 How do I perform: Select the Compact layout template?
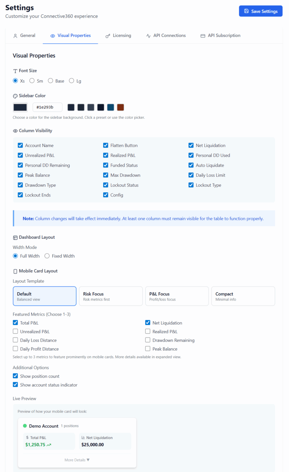(243, 296)
